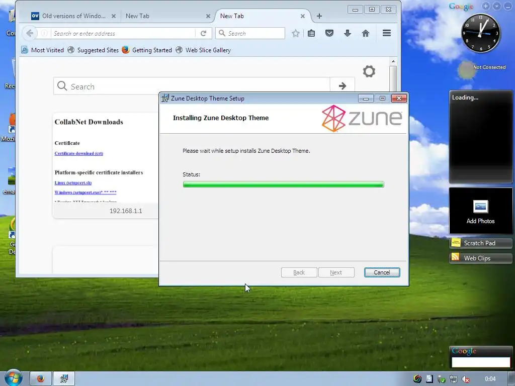Open Getting Started bookmark
This screenshot has width=515, height=386.
[x=147, y=50]
